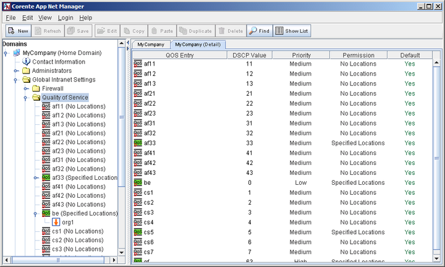Sort by the Priority column header
445x267 pixels.
click(301, 55)
